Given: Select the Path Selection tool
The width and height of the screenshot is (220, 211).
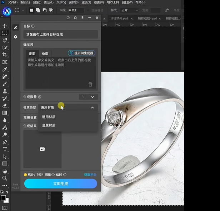Looking at the screenshot, I should coord(5,157).
